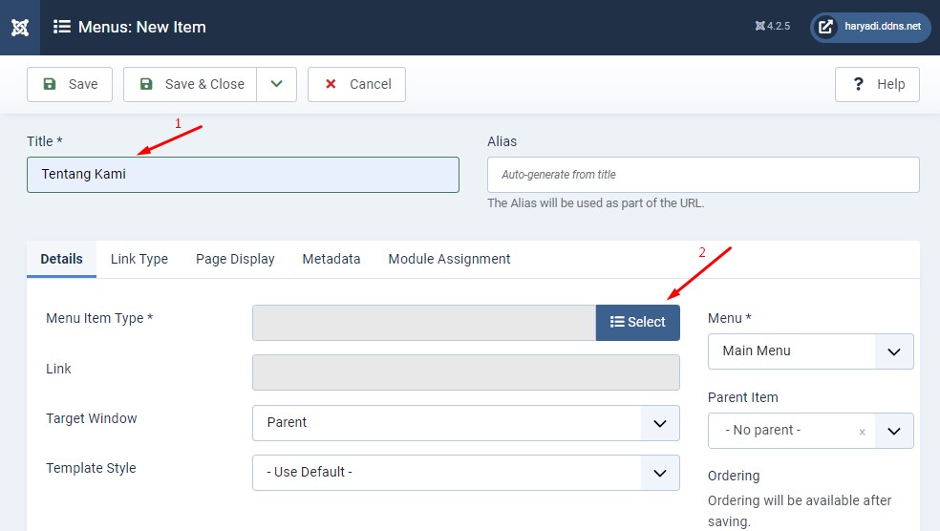Click the Joomla 4.2.5 version badge

tap(772, 27)
